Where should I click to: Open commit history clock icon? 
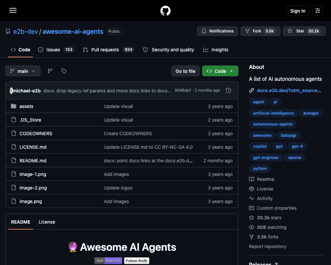[228, 90]
